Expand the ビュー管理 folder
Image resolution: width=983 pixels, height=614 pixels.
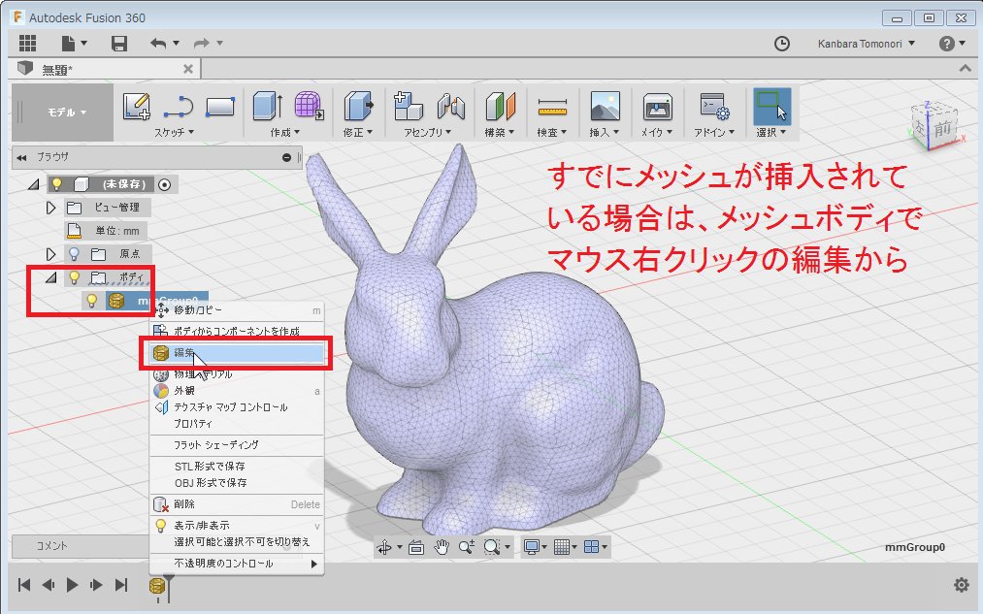tap(50, 208)
